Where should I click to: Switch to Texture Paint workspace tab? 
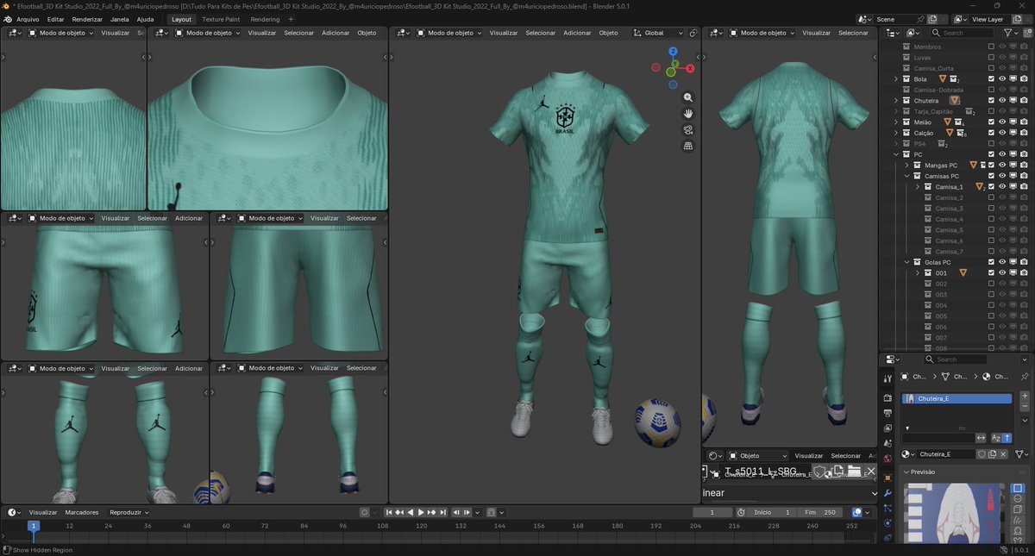coord(220,19)
